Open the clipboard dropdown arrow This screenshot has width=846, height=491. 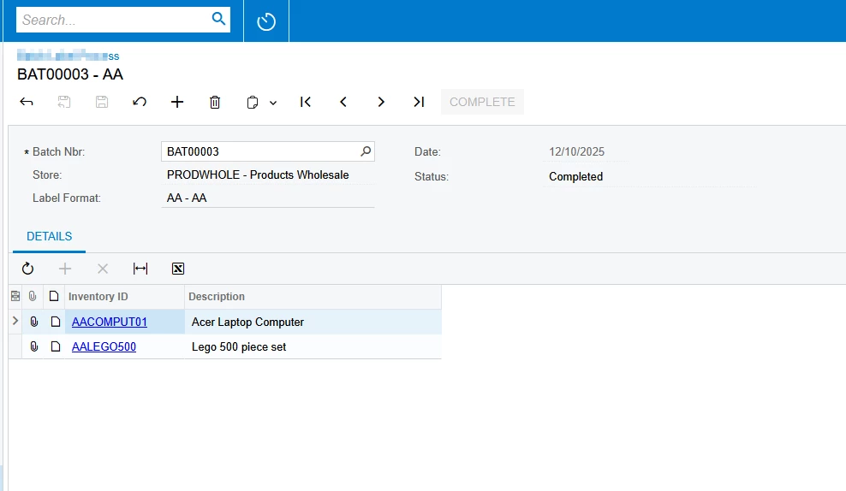click(273, 103)
